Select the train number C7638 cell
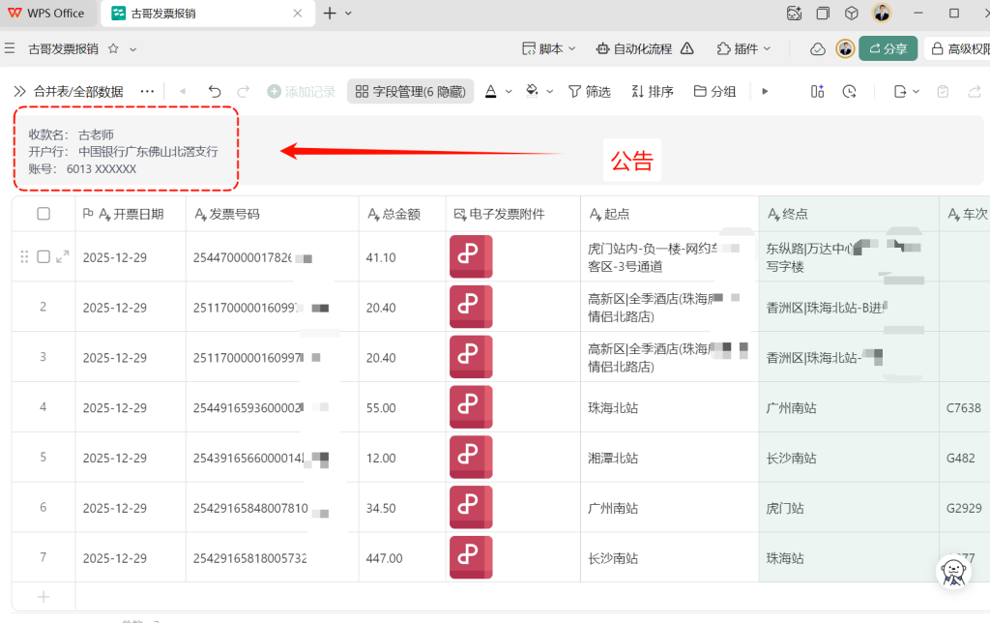Screen dimensions: 990x623 point(964,407)
